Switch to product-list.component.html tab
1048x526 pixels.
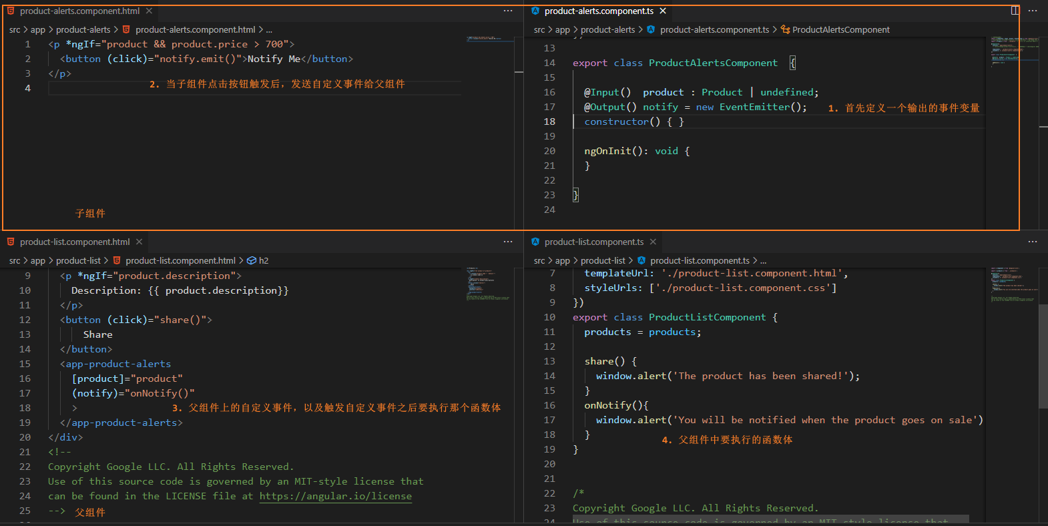tap(75, 242)
